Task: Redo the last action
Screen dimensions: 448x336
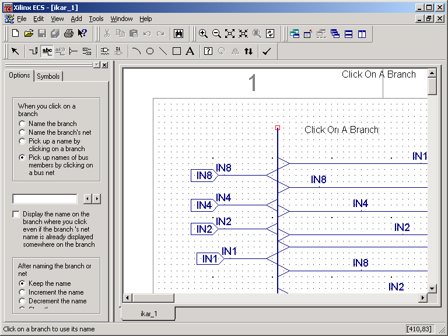Action: (160, 34)
